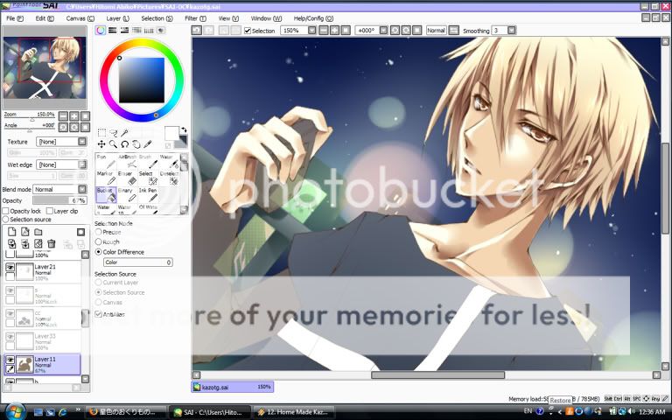
Task: Open the Help/Config menu
Action: [x=313, y=18]
